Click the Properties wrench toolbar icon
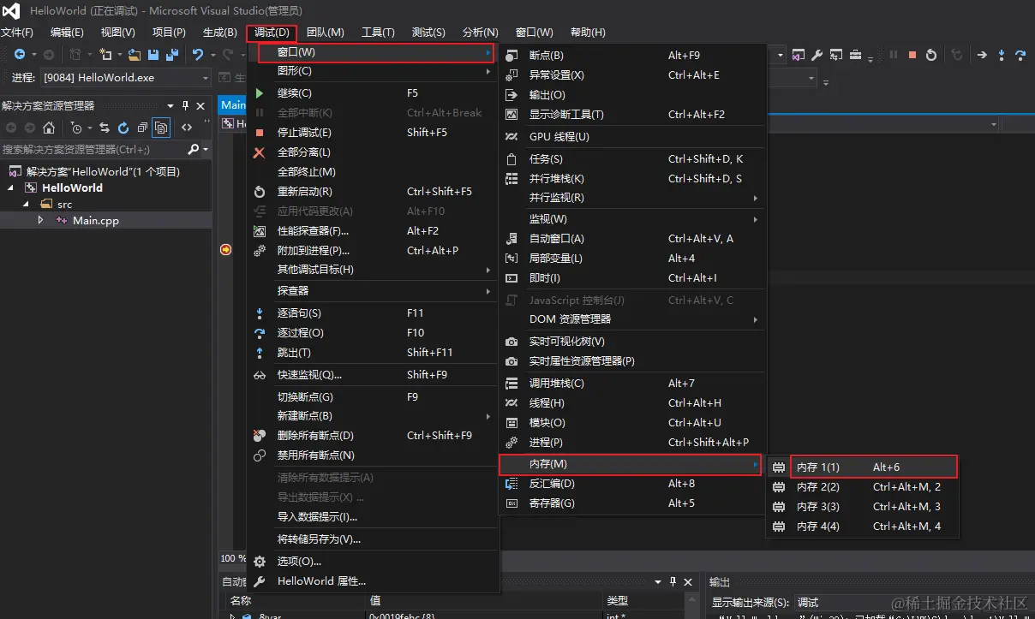The height and width of the screenshot is (619, 1035). (x=817, y=55)
